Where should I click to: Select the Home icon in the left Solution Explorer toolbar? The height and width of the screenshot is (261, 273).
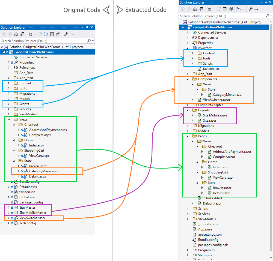tap(16, 34)
